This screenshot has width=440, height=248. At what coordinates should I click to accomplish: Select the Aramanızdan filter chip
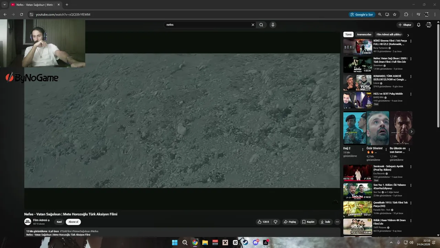[x=364, y=34]
